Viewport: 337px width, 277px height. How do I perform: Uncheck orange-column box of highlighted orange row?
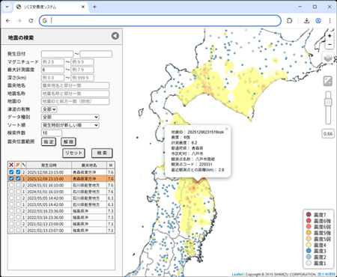point(18,179)
